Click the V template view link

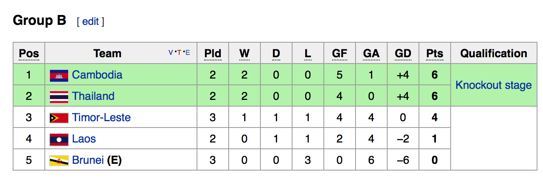click(171, 52)
